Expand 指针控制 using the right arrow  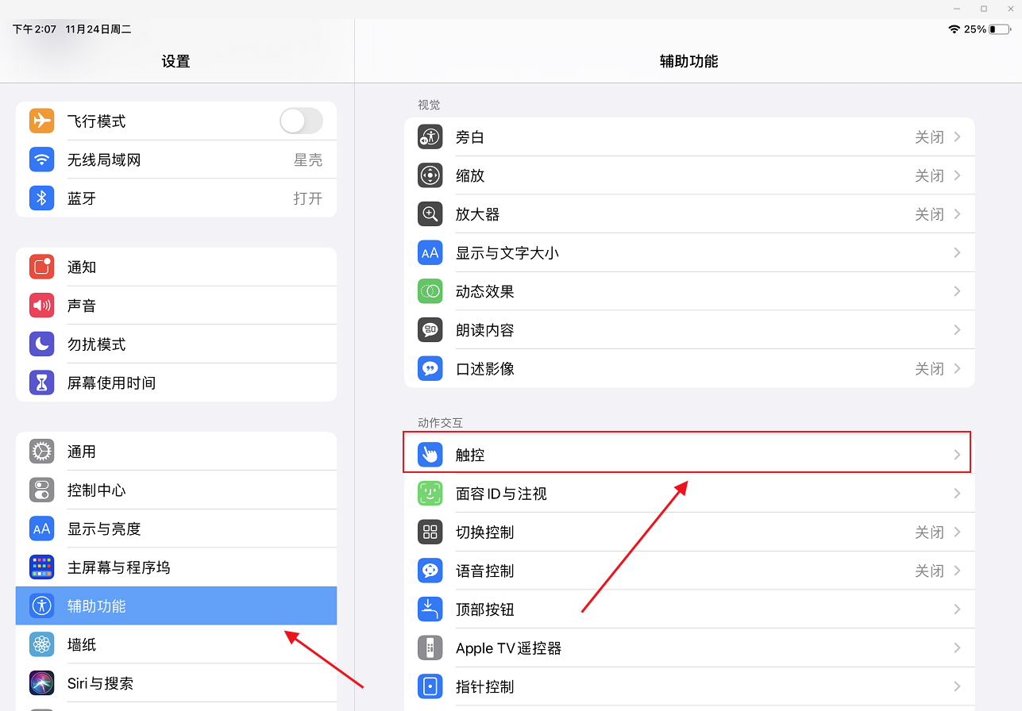click(x=958, y=686)
